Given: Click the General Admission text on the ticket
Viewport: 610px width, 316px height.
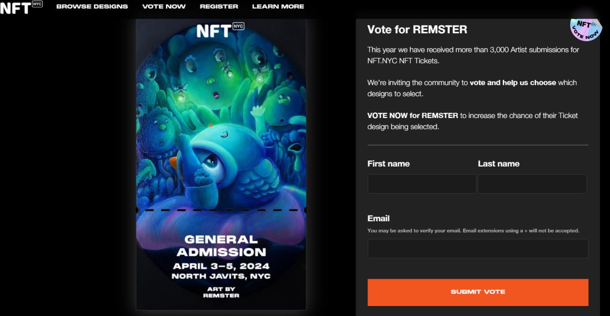Looking at the screenshot, I should (x=221, y=246).
